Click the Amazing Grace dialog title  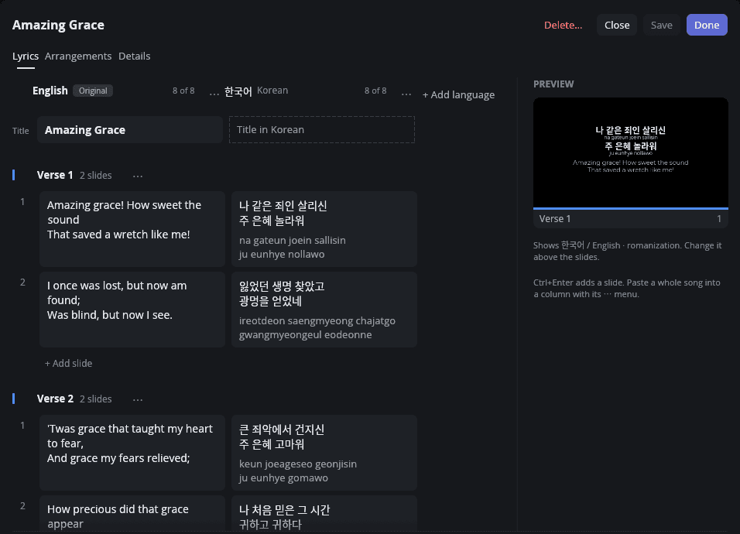coord(59,25)
